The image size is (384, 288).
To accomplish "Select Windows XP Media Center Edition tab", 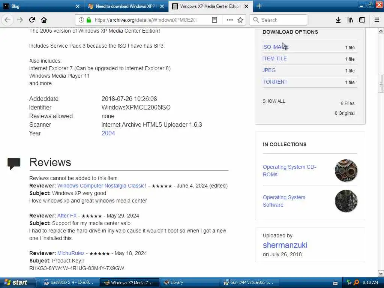I will click(x=211, y=6).
